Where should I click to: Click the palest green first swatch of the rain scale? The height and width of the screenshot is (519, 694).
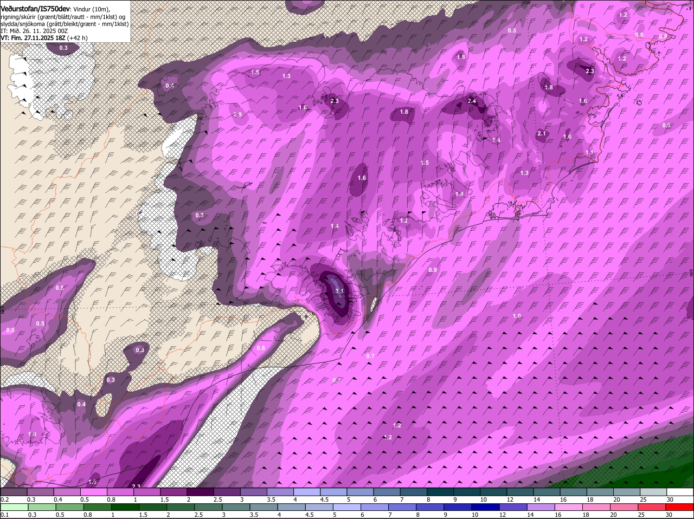point(14,507)
